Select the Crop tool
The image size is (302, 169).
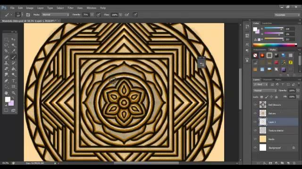(6, 51)
